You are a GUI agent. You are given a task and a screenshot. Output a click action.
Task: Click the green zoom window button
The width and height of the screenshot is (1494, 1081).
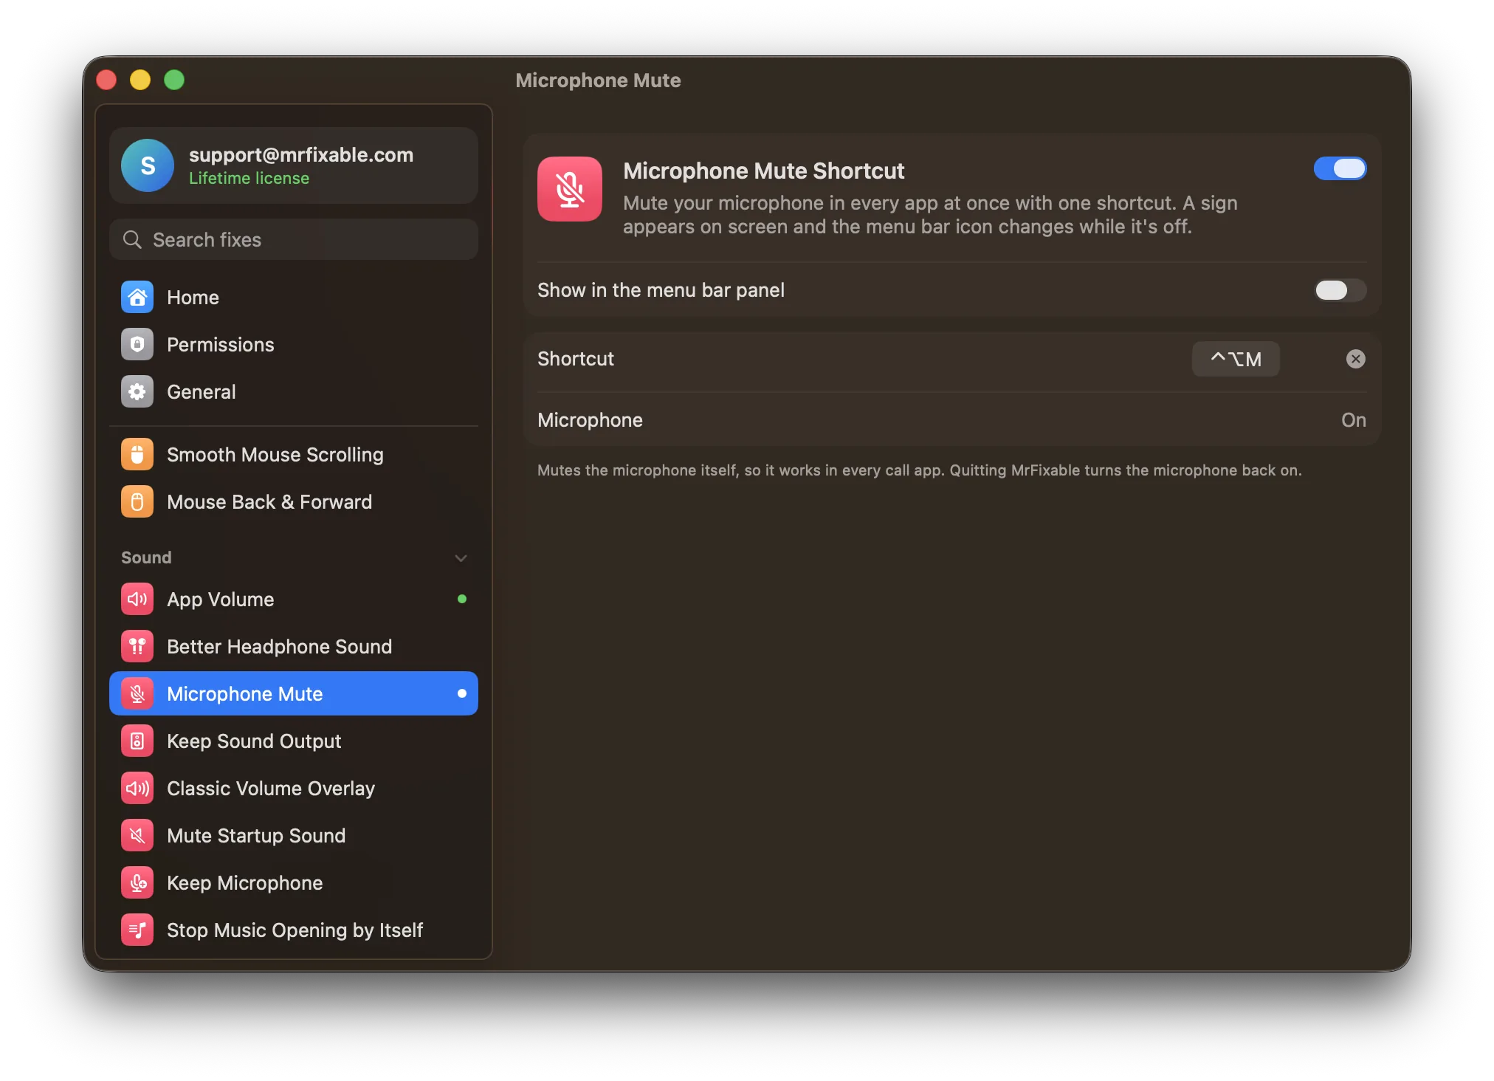click(x=174, y=80)
